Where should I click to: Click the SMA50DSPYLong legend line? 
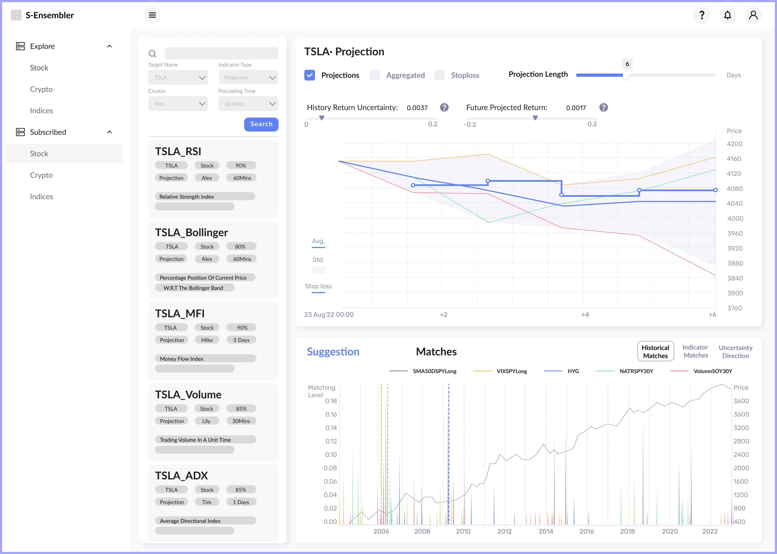pyautogui.click(x=398, y=371)
